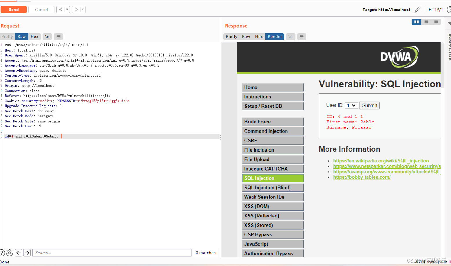This screenshot has height=266, width=451.
Task: Open DVWA Home menu item
Action: coord(273,87)
